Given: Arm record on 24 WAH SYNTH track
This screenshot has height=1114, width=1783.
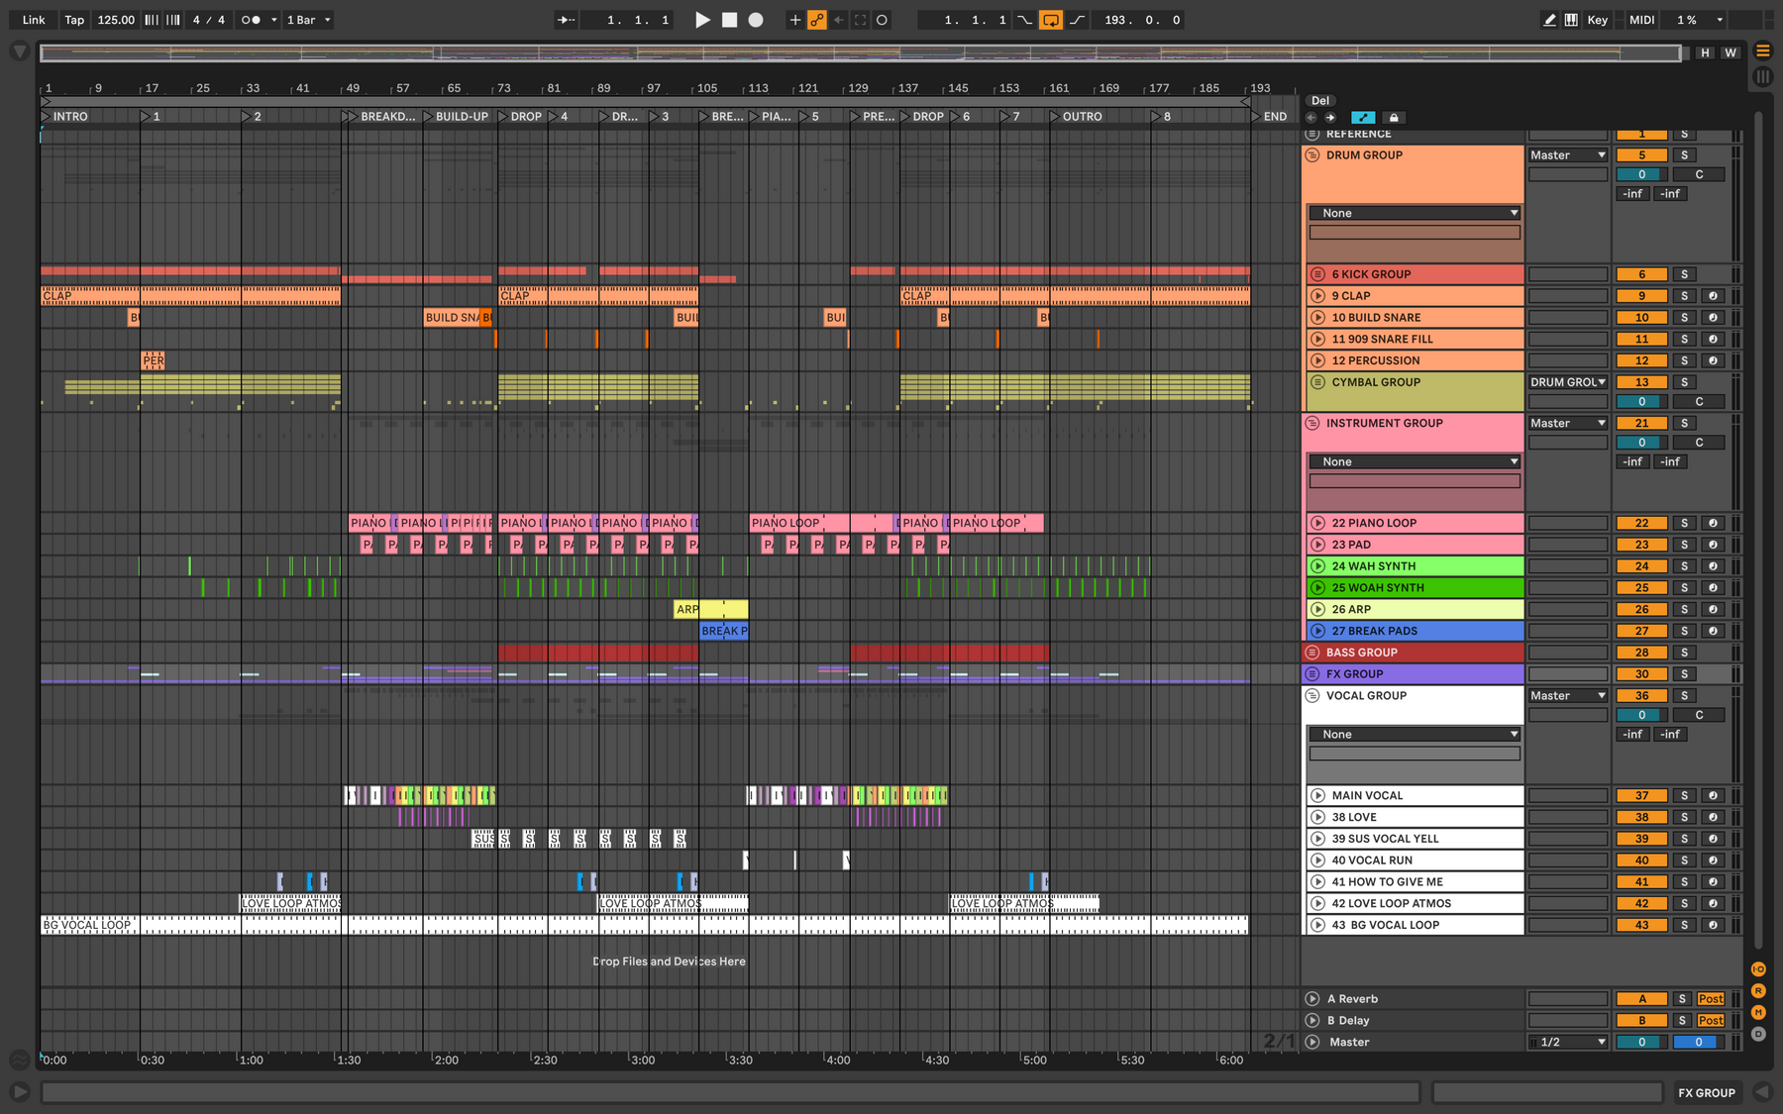Looking at the screenshot, I should click(x=1713, y=566).
